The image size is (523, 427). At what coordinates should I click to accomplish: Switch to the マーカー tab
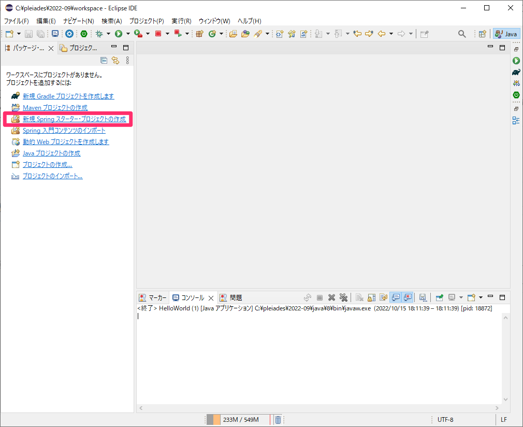point(153,298)
